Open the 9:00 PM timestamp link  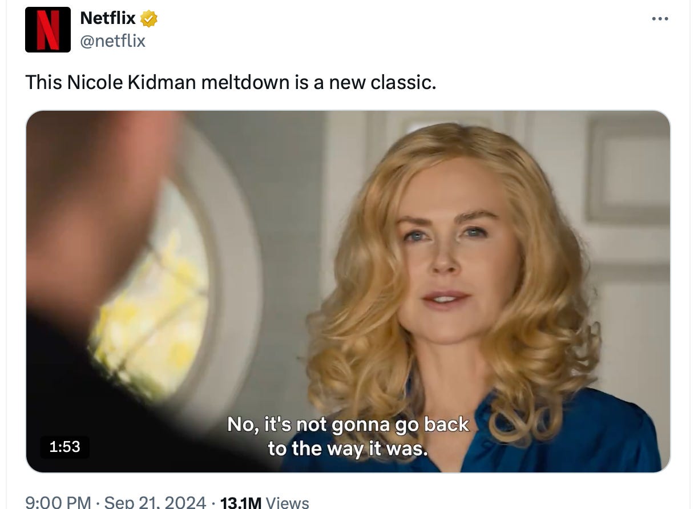58,502
